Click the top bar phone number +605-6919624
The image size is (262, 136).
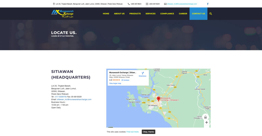(x=136, y=4)
